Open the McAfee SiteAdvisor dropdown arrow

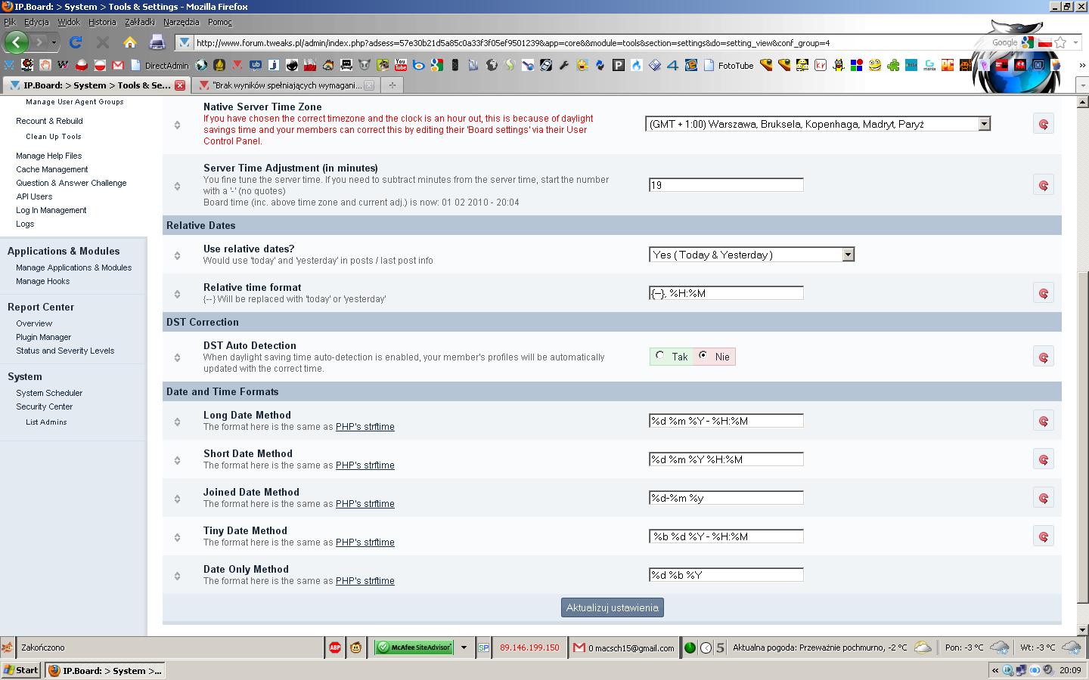464,648
